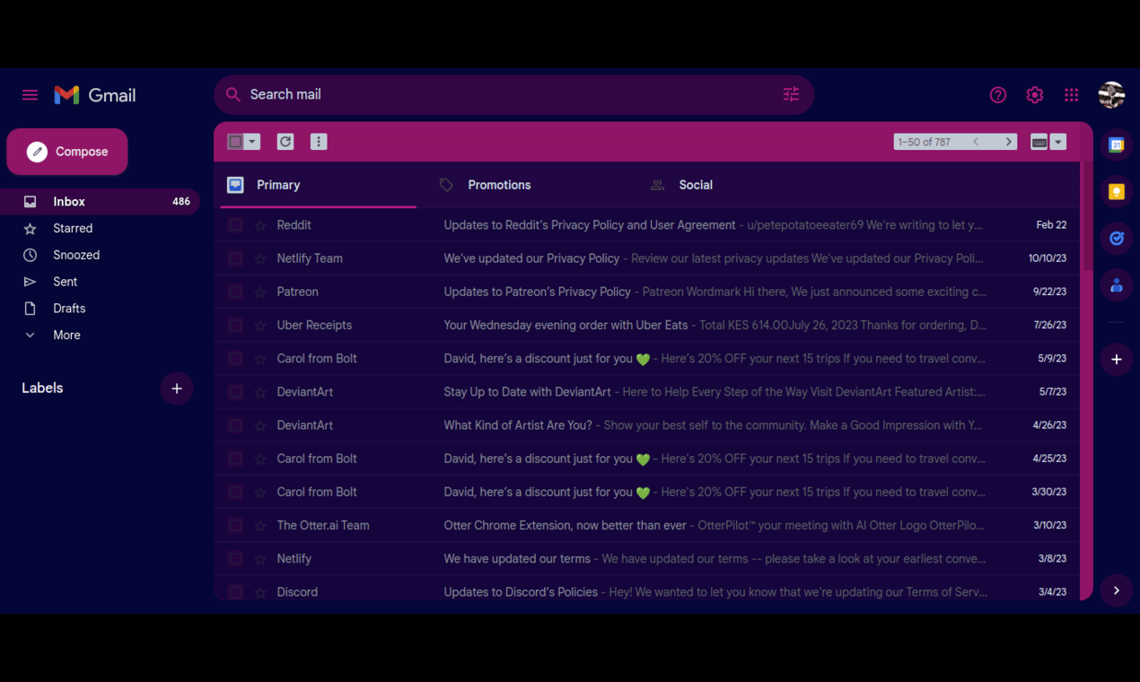Select the Uber Receipts email checkbox
Viewport: 1140px width, 682px height.
click(235, 325)
